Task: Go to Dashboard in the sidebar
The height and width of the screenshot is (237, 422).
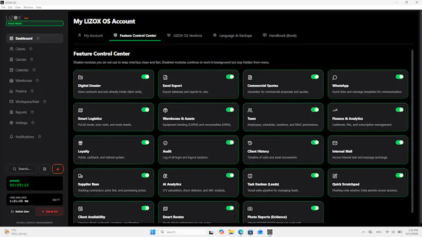Action: (x=35, y=38)
